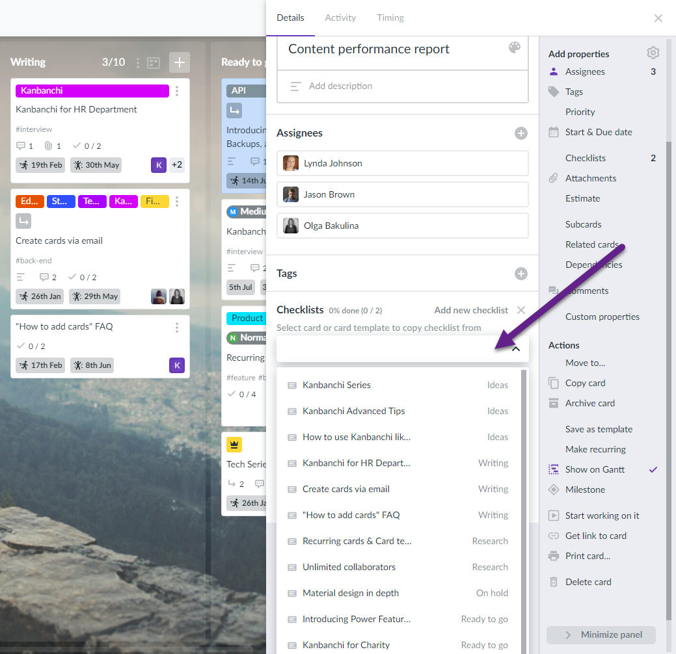Image resolution: width=676 pixels, height=654 pixels.
Task: Click the Copy card icon
Action: pos(554,383)
